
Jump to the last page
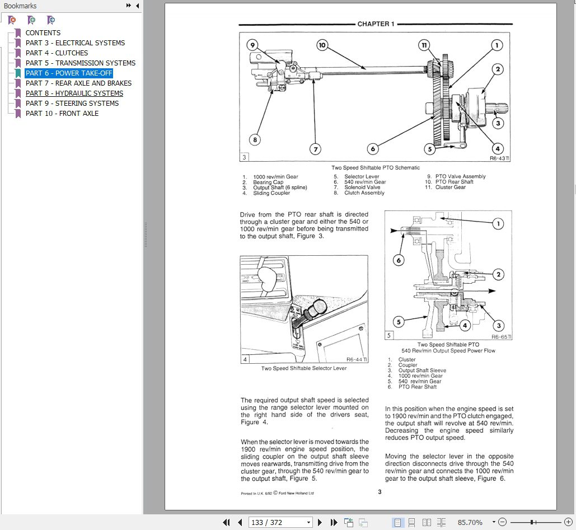click(334, 522)
